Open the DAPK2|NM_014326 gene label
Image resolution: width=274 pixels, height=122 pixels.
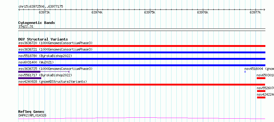[x=32, y=115]
